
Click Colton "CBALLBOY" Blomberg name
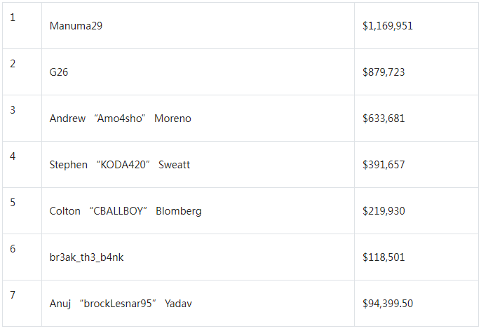(x=126, y=211)
